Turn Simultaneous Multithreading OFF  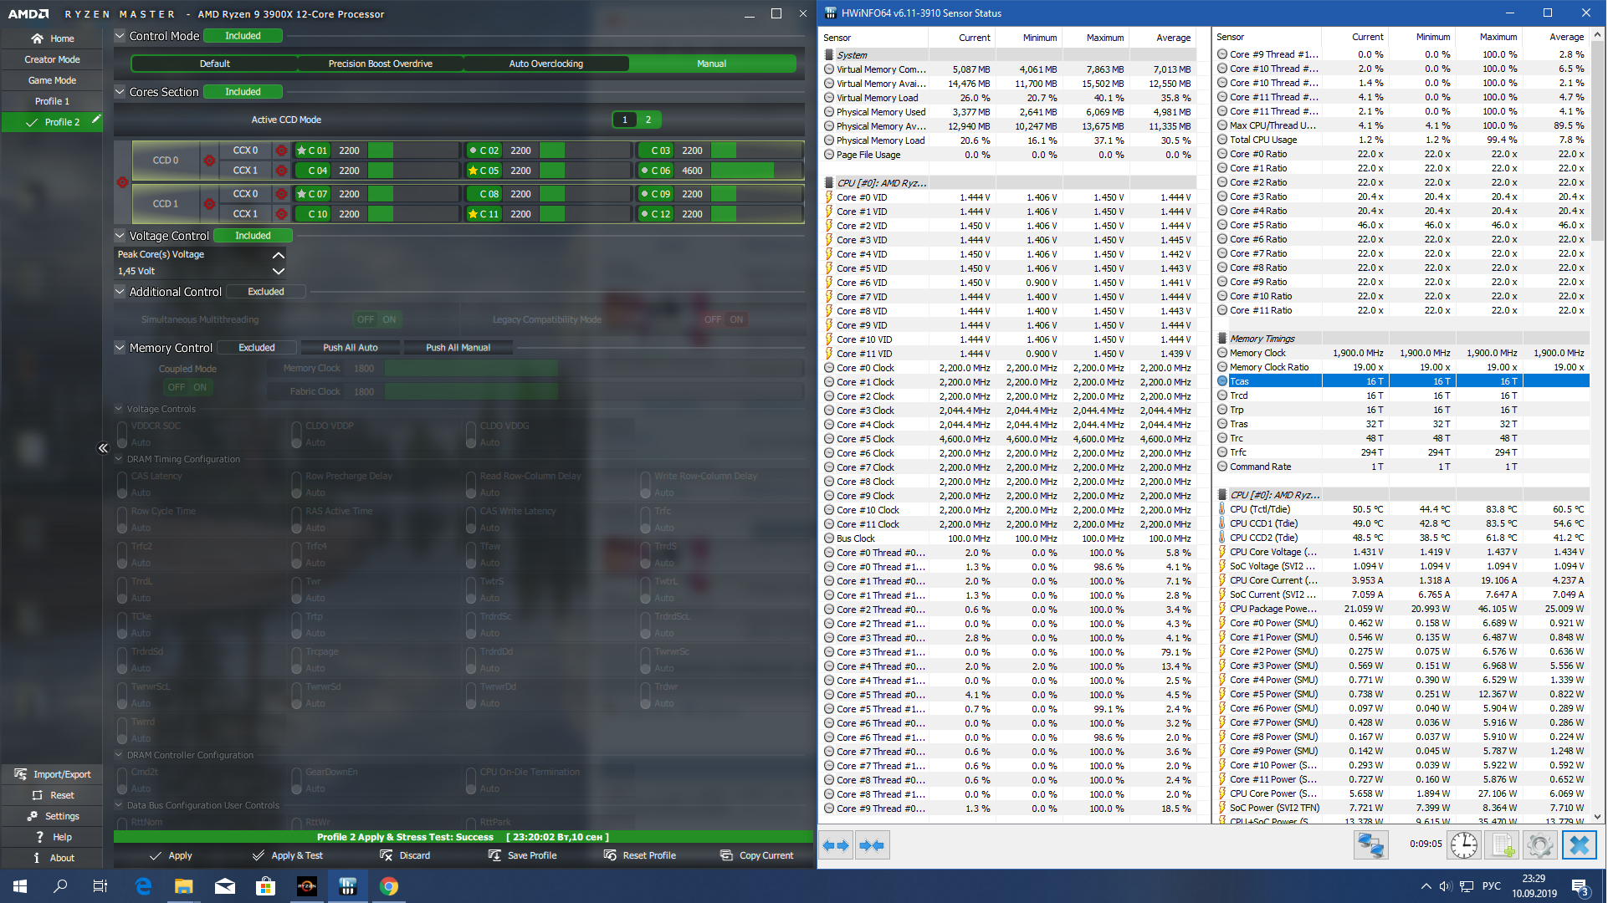pyautogui.click(x=366, y=319)
